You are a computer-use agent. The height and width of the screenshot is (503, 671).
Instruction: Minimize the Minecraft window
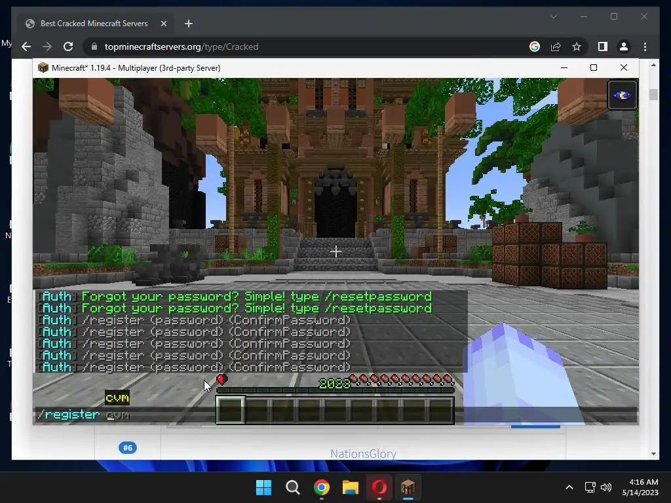point(564,67)
